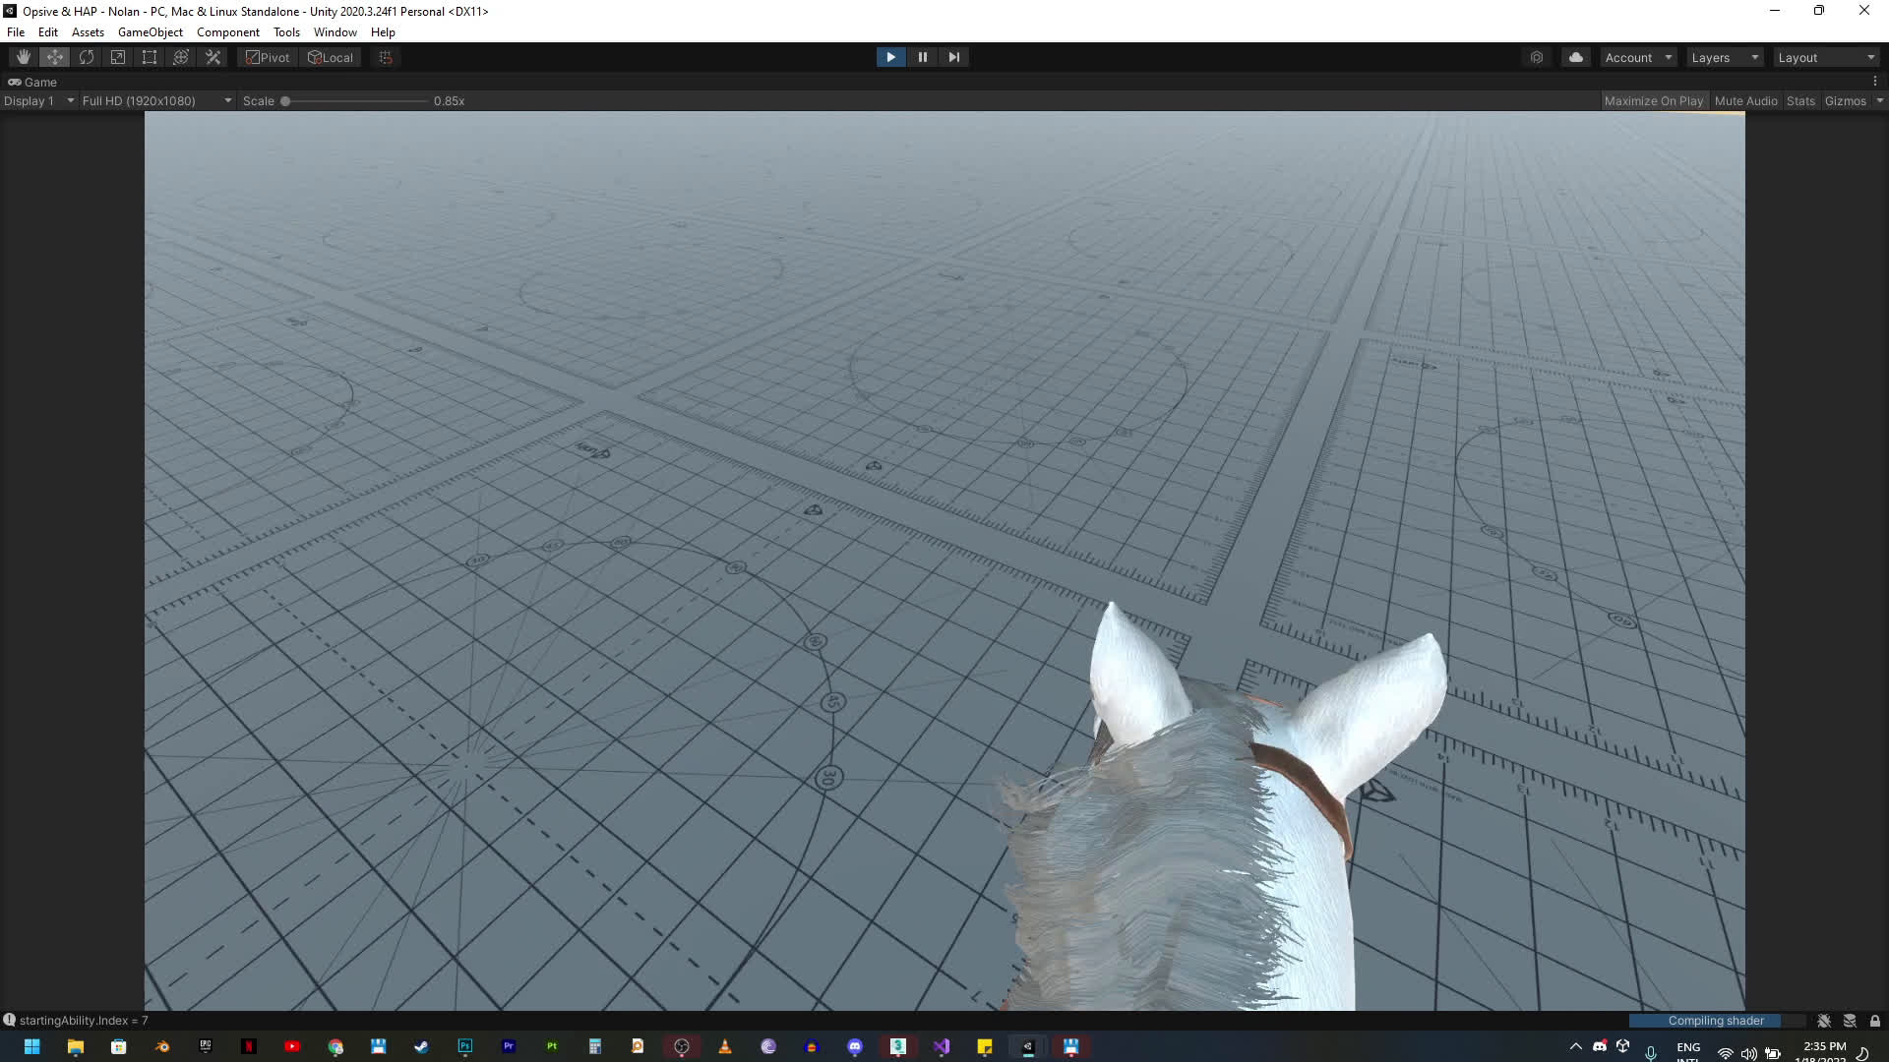Viewport: 1889px width, 1062px height.
Task: Open Unity cloud services icon
Action: click(x=1576, y=57)
